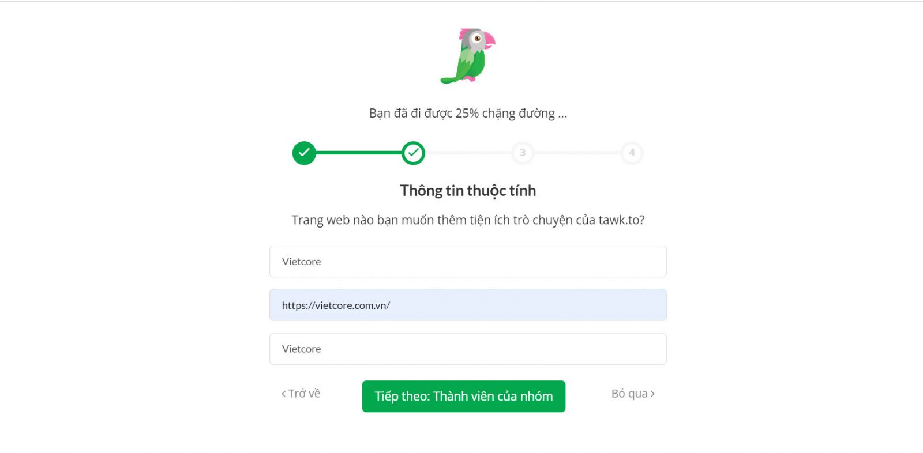The height and width of the screenshot is (453, 923).
Task: Click the https://vietcore.com.vn/ URL field
Action: coord(468,305)
